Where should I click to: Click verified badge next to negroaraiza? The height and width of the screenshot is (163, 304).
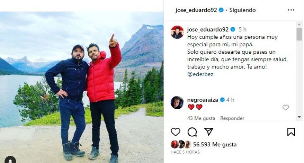click(x=222, y=100)
